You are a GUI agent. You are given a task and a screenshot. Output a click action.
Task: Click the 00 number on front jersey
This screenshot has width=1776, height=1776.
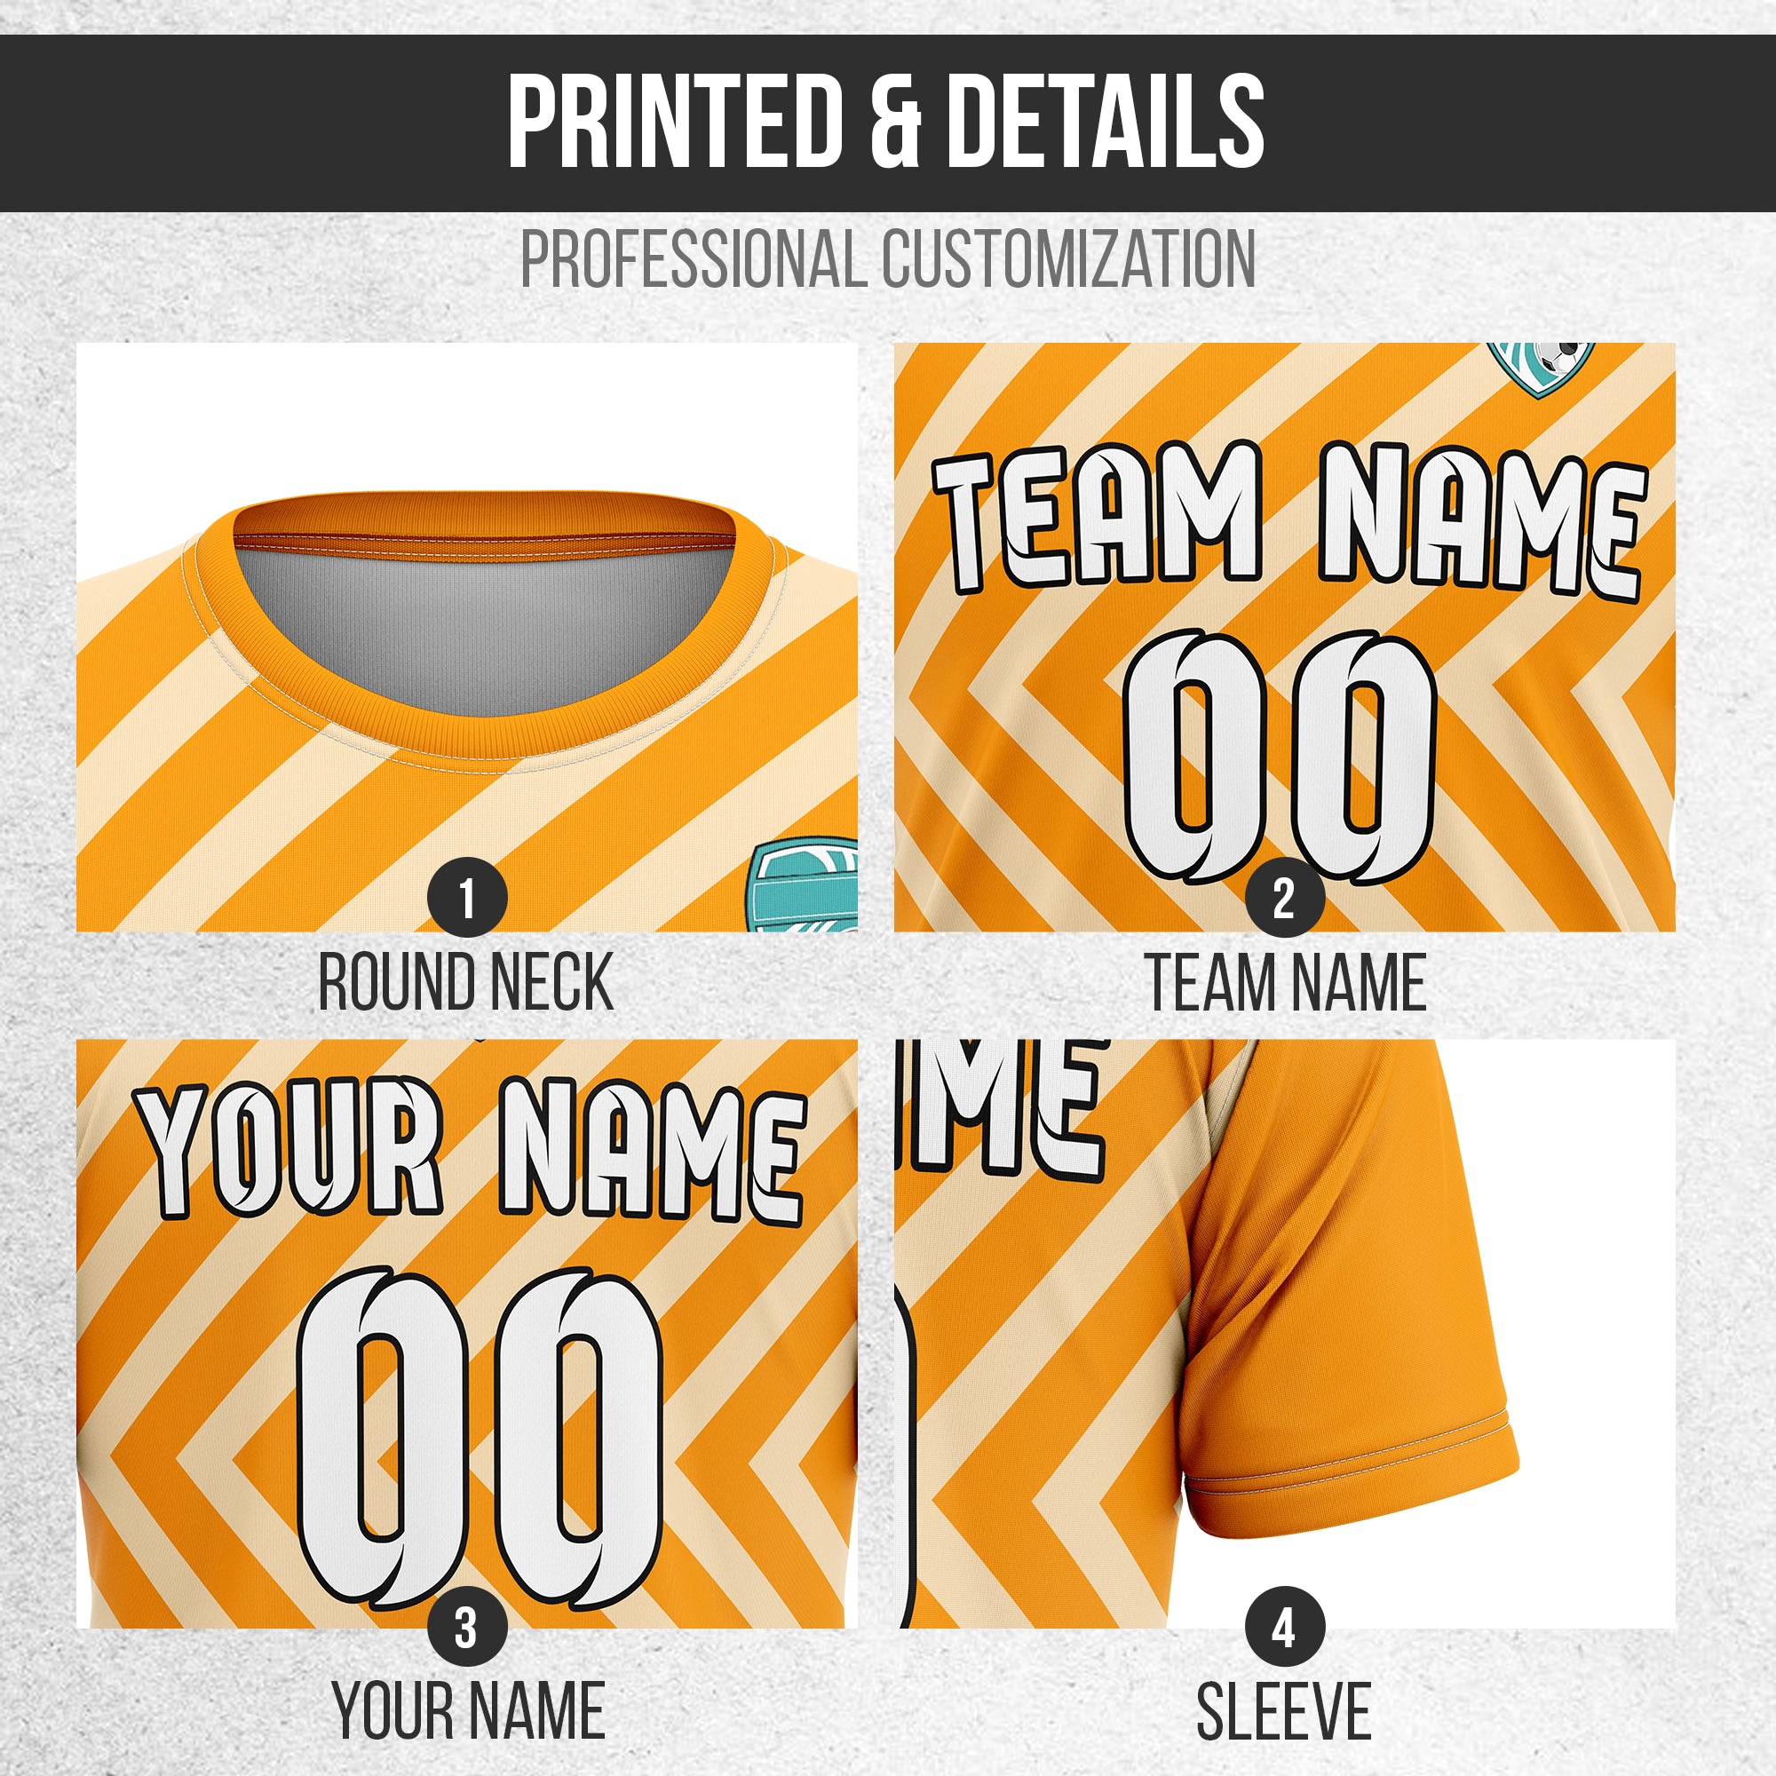pos(1278,757)
